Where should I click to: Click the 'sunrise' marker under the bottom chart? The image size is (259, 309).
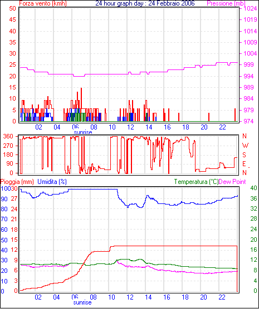[82, 302]
